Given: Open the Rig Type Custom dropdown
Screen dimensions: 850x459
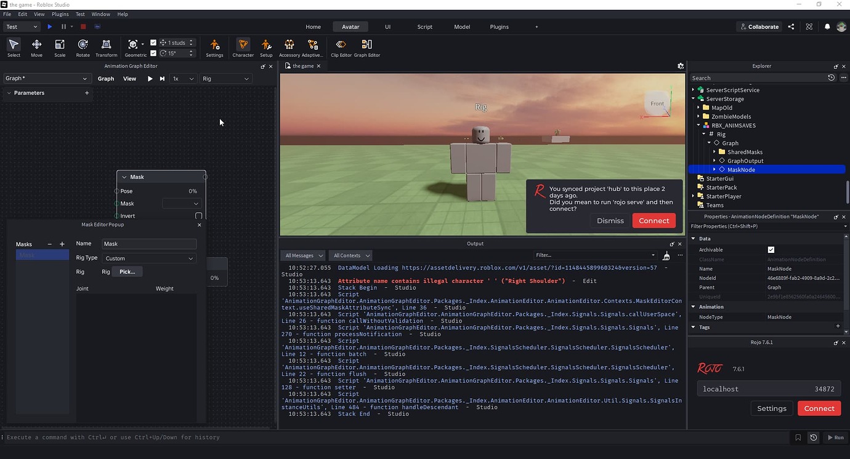Looking at the screenshot, I should tap(149, 258).
